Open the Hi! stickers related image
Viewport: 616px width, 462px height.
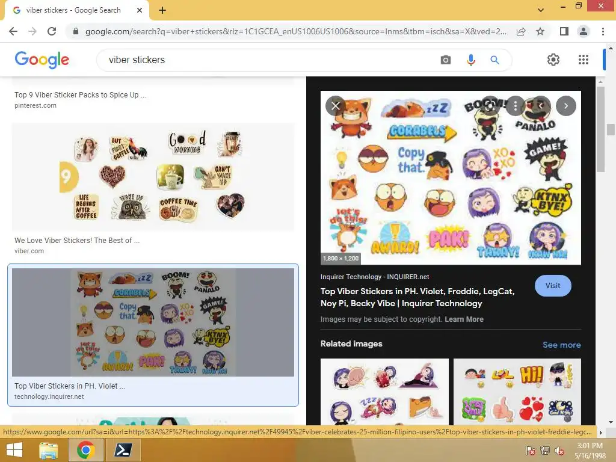pyautogui.click(x=517, y=391)
